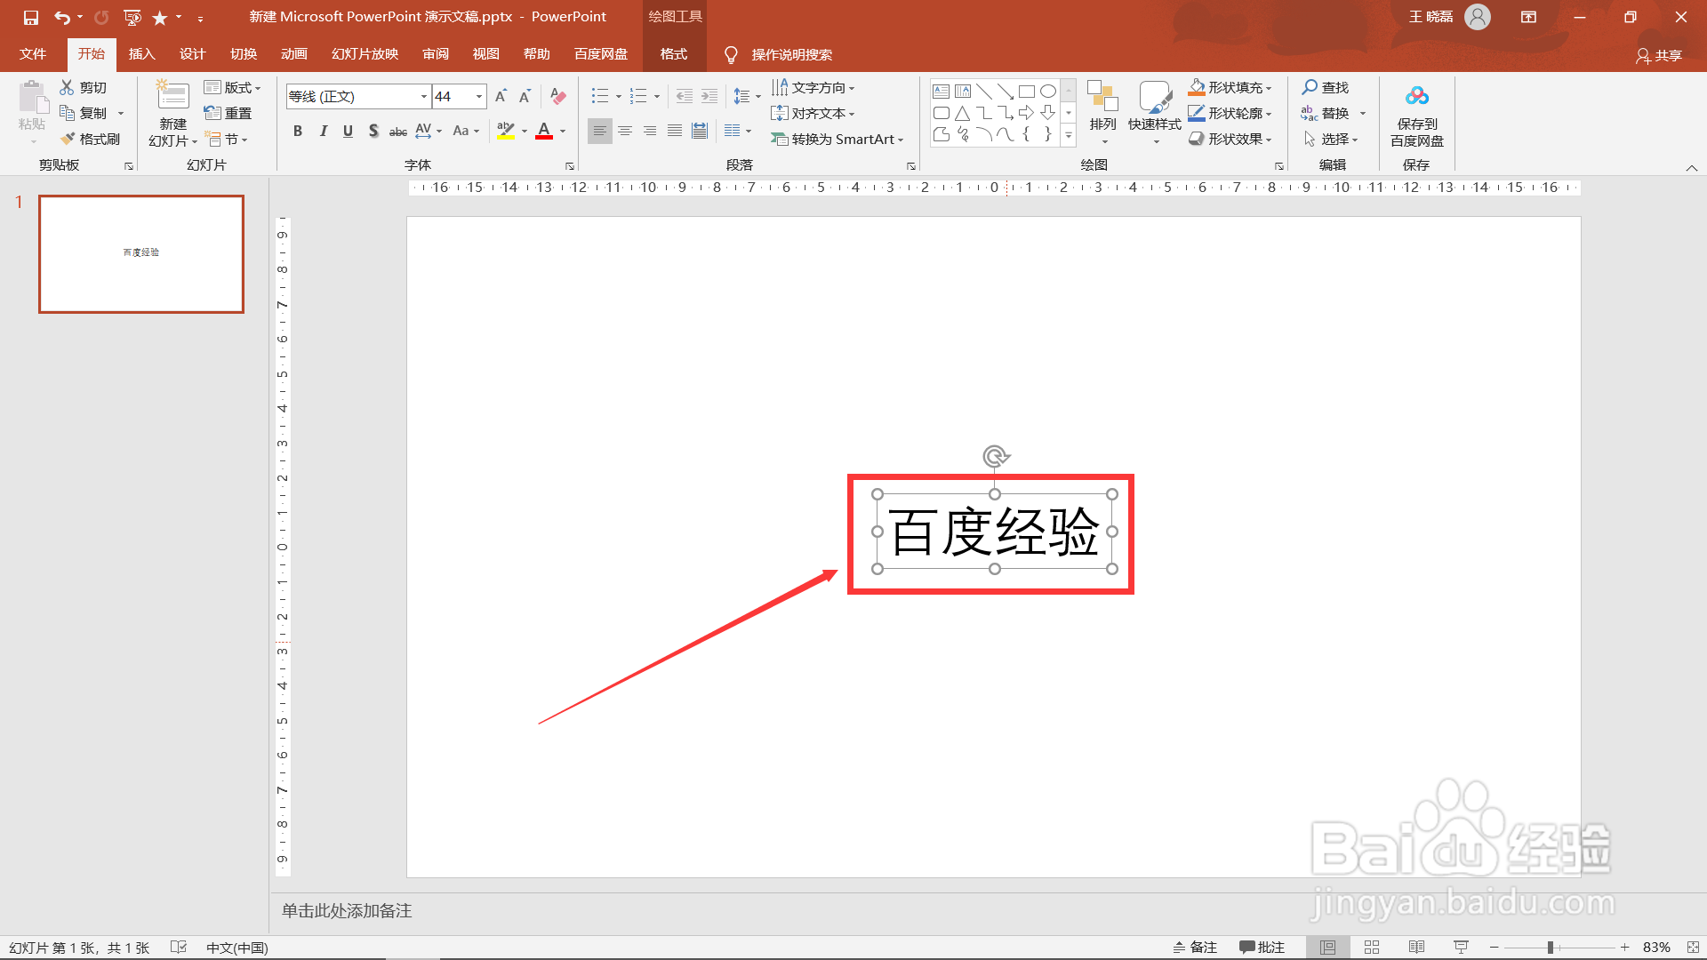
Task: Switch to the 幻灯片放映 Slide Show tab
Action: tap(365, 54)
